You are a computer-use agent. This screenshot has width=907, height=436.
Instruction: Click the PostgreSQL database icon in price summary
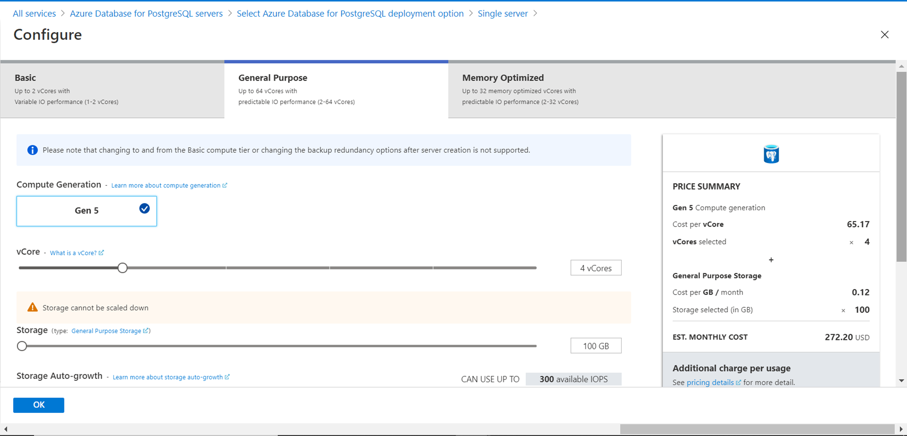click(771, 154)
